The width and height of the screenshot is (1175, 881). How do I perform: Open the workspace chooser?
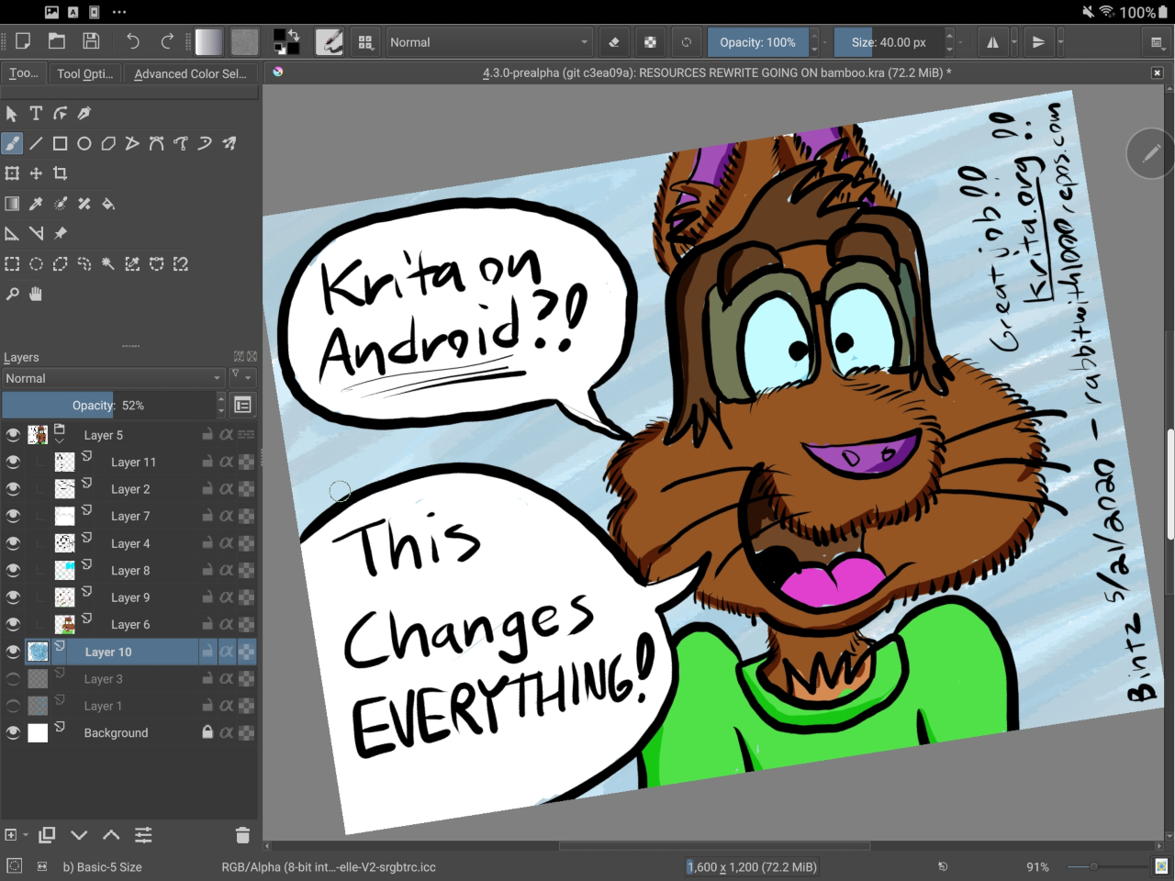point(1158,42)
